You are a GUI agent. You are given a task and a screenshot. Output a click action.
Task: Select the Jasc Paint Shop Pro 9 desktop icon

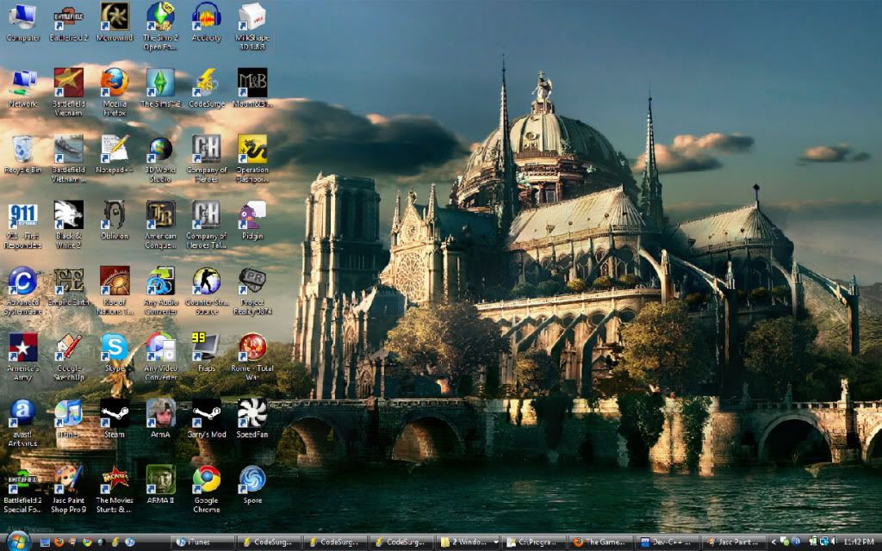coord(69,489)
